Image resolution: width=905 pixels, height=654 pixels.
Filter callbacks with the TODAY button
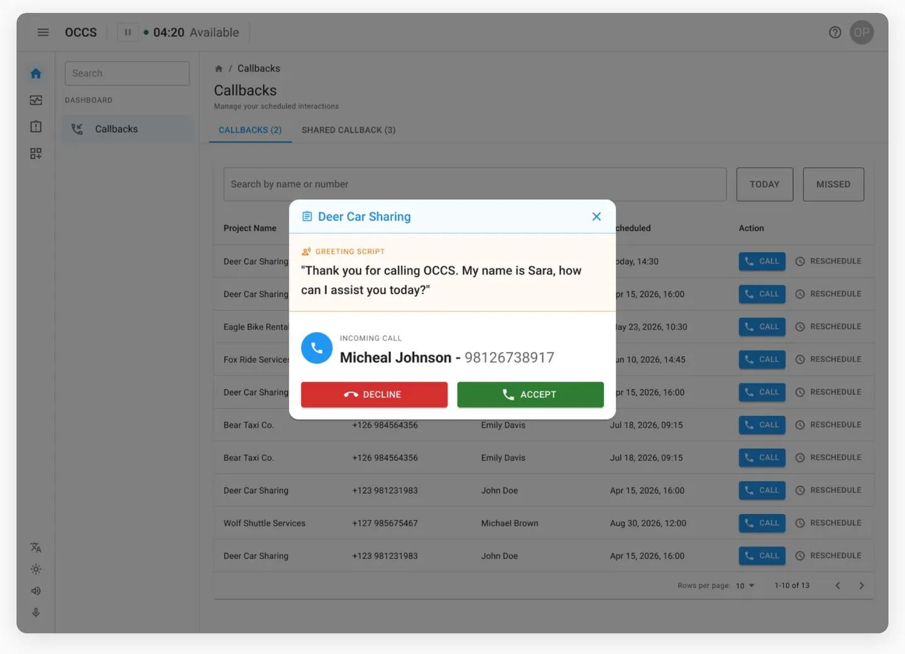[764, 184]
